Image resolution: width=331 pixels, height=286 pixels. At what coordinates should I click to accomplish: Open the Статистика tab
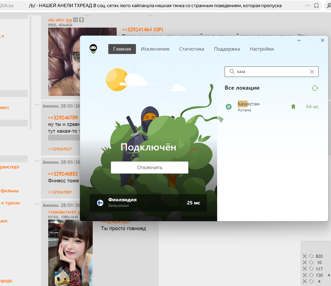pos(191,49)
